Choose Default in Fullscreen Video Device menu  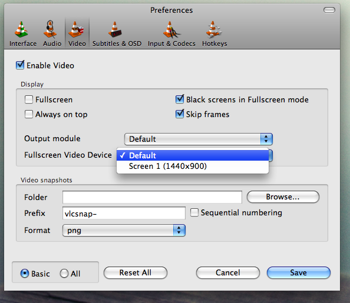click(193, 155)
